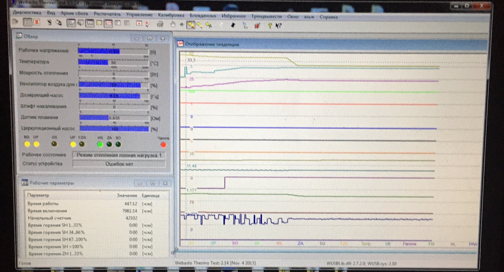Click the value 7981:14
The width and height of the screenshot is (504, 272).
click(129, 211)
